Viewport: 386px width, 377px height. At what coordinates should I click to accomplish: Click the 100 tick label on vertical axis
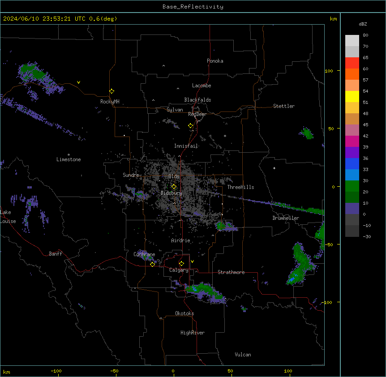[x=329, y=71]
